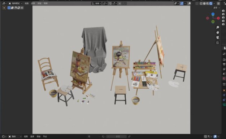This screenshot has width=226, height=139.
Task: Click the bright red X axis gizmo ball
Action: [218, 18]
